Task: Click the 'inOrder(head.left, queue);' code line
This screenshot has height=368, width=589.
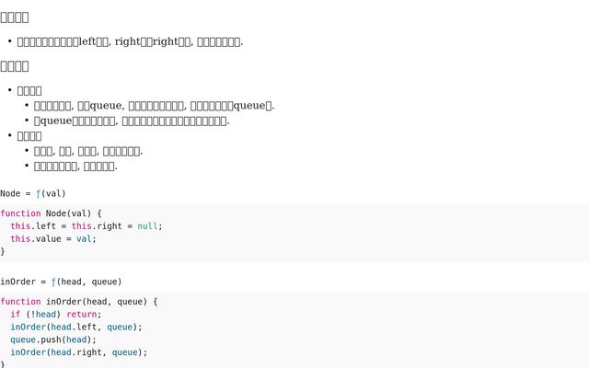Action: (x=76, y=327)
